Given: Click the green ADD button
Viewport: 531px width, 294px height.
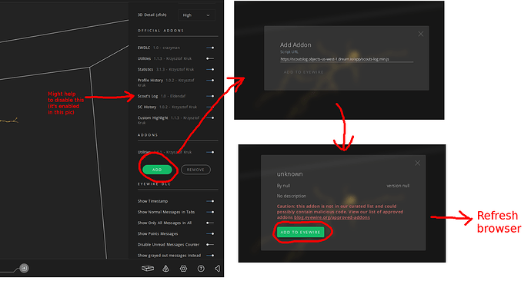Looking at the screenshot, I should click(157, 170).
